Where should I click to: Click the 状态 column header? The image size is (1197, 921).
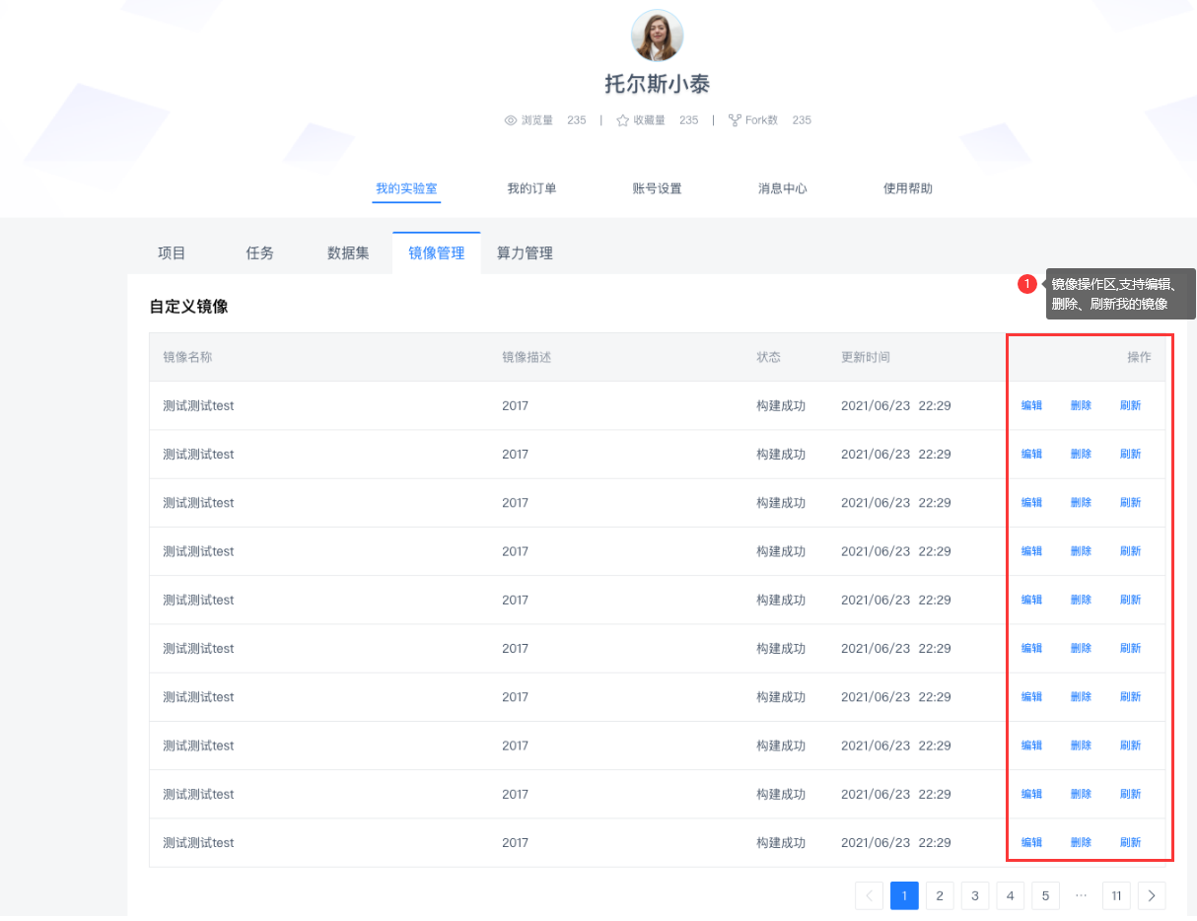point(768,357)
